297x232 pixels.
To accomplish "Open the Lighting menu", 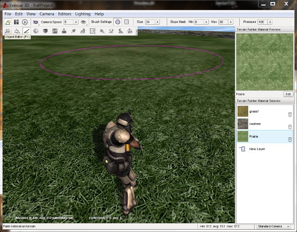I will click(x=83, y=14).
